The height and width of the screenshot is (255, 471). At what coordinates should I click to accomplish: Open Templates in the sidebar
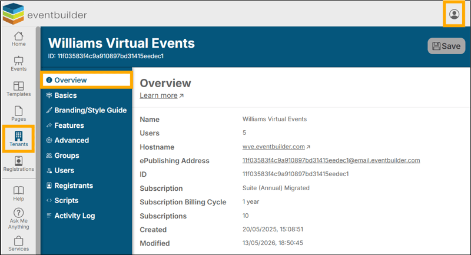(x=19, y=89)
